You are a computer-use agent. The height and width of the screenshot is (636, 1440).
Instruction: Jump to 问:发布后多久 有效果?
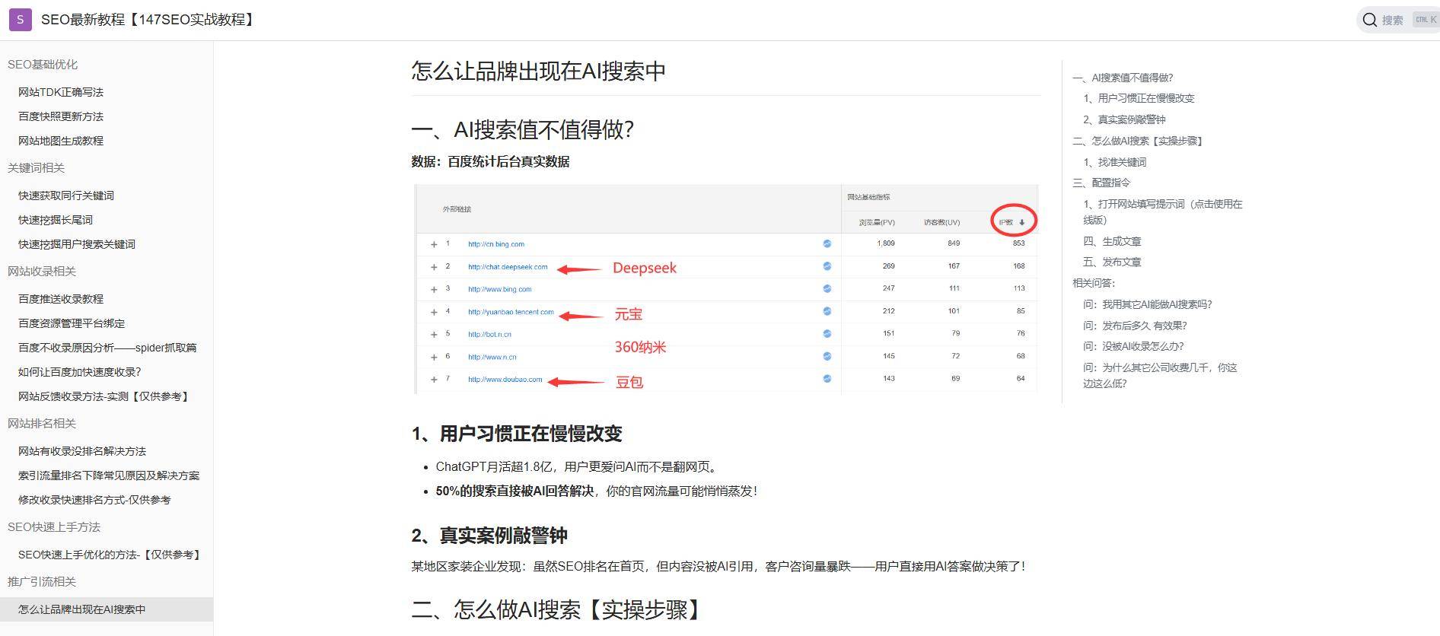click(x=1135, y=326)
